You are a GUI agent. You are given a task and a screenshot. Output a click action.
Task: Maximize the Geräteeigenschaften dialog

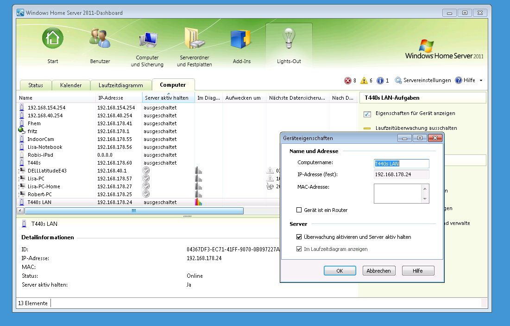[420, 138]
